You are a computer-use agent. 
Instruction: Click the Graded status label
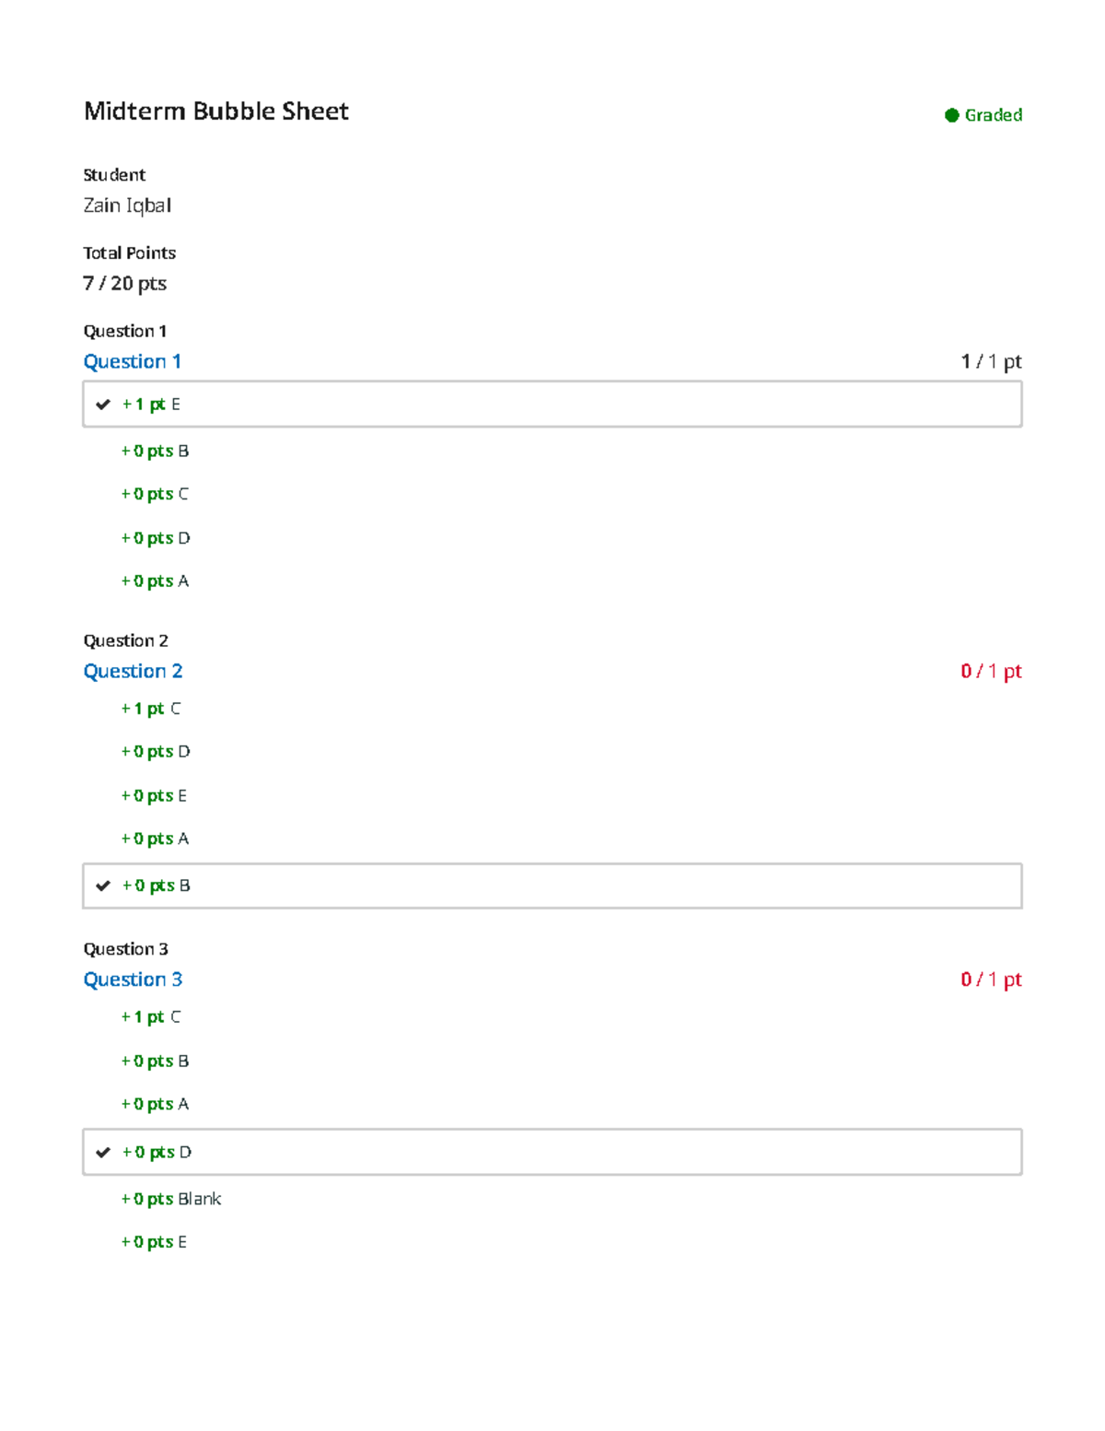993,115
